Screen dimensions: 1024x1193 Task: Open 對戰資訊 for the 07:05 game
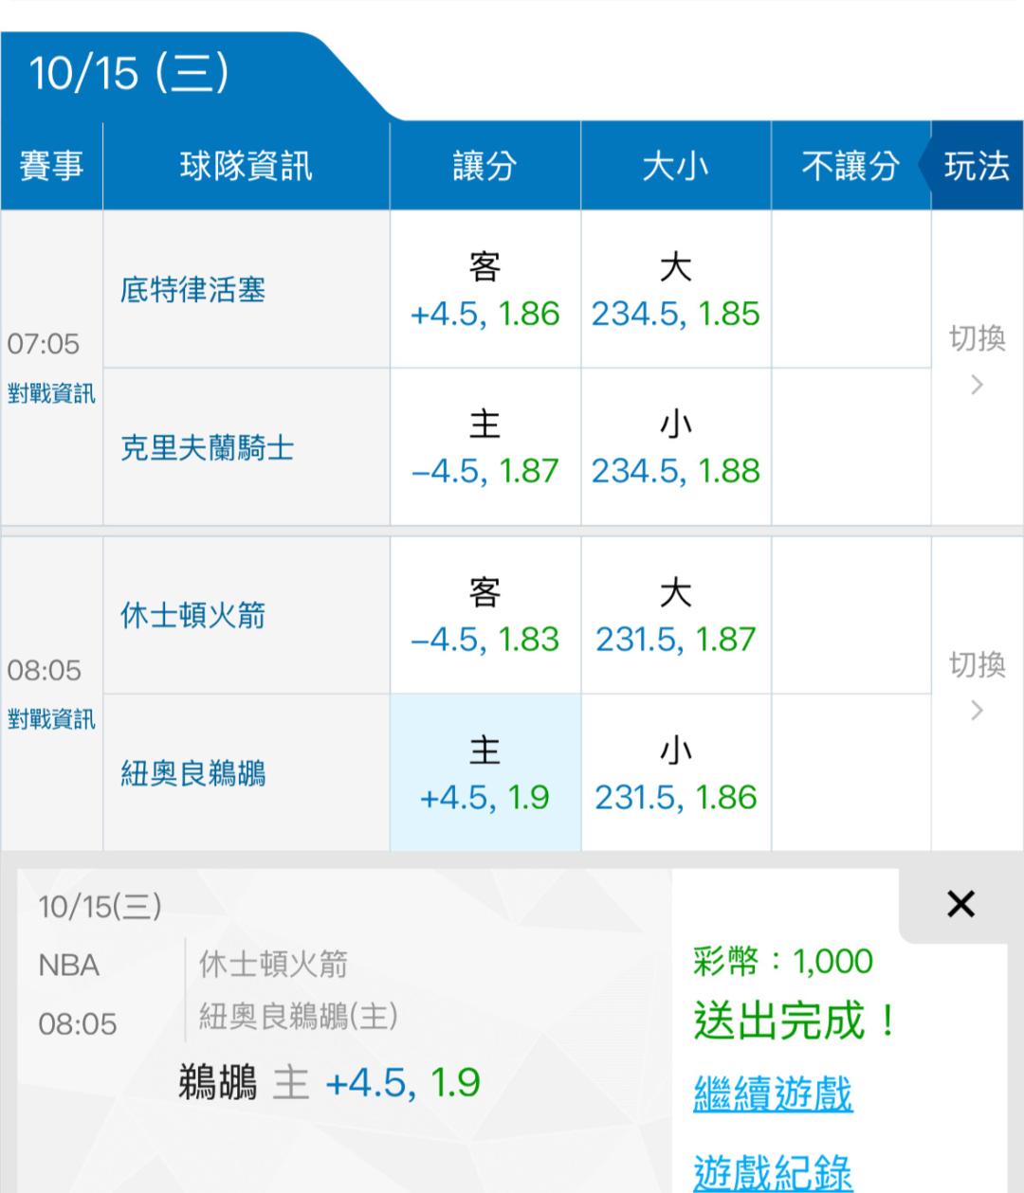pyautogui.click(x=51, y=393)
